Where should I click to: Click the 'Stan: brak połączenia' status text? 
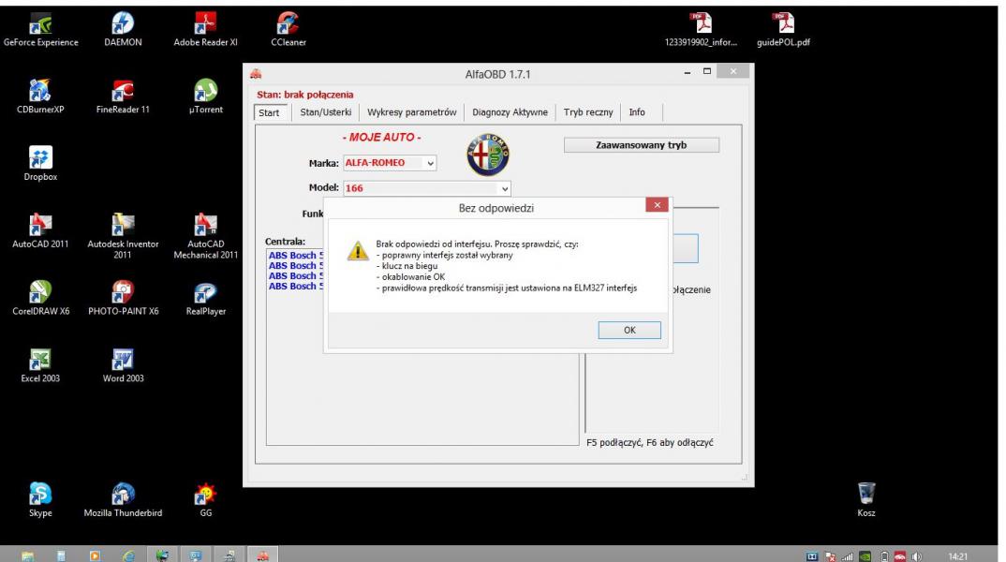click(304, 95)
